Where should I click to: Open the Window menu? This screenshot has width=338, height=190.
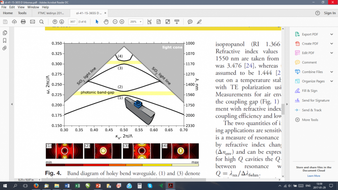33,7
